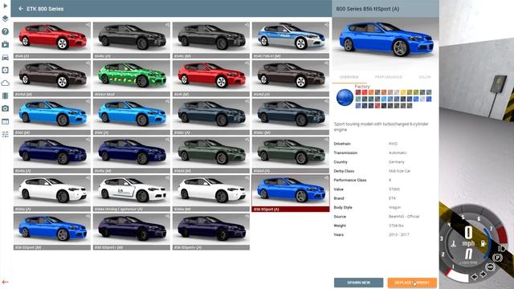
Task: Click the Spawn New button
Action: pos(359,283)
